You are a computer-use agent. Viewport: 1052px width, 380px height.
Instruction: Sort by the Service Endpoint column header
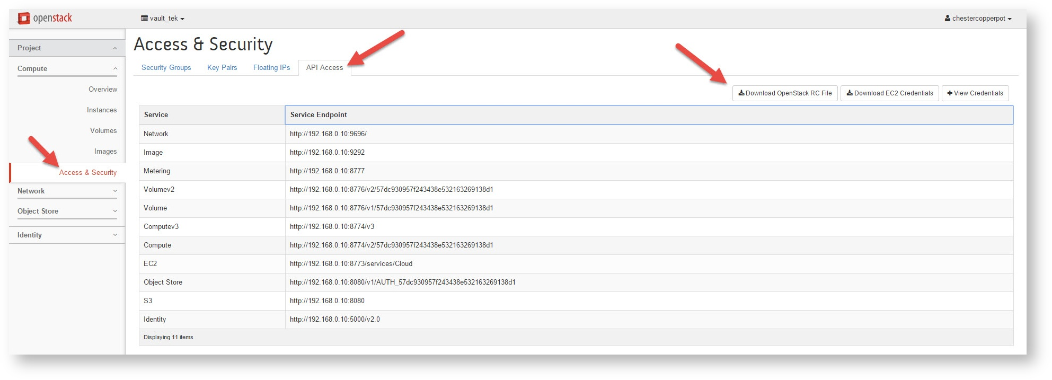[649, 115]
